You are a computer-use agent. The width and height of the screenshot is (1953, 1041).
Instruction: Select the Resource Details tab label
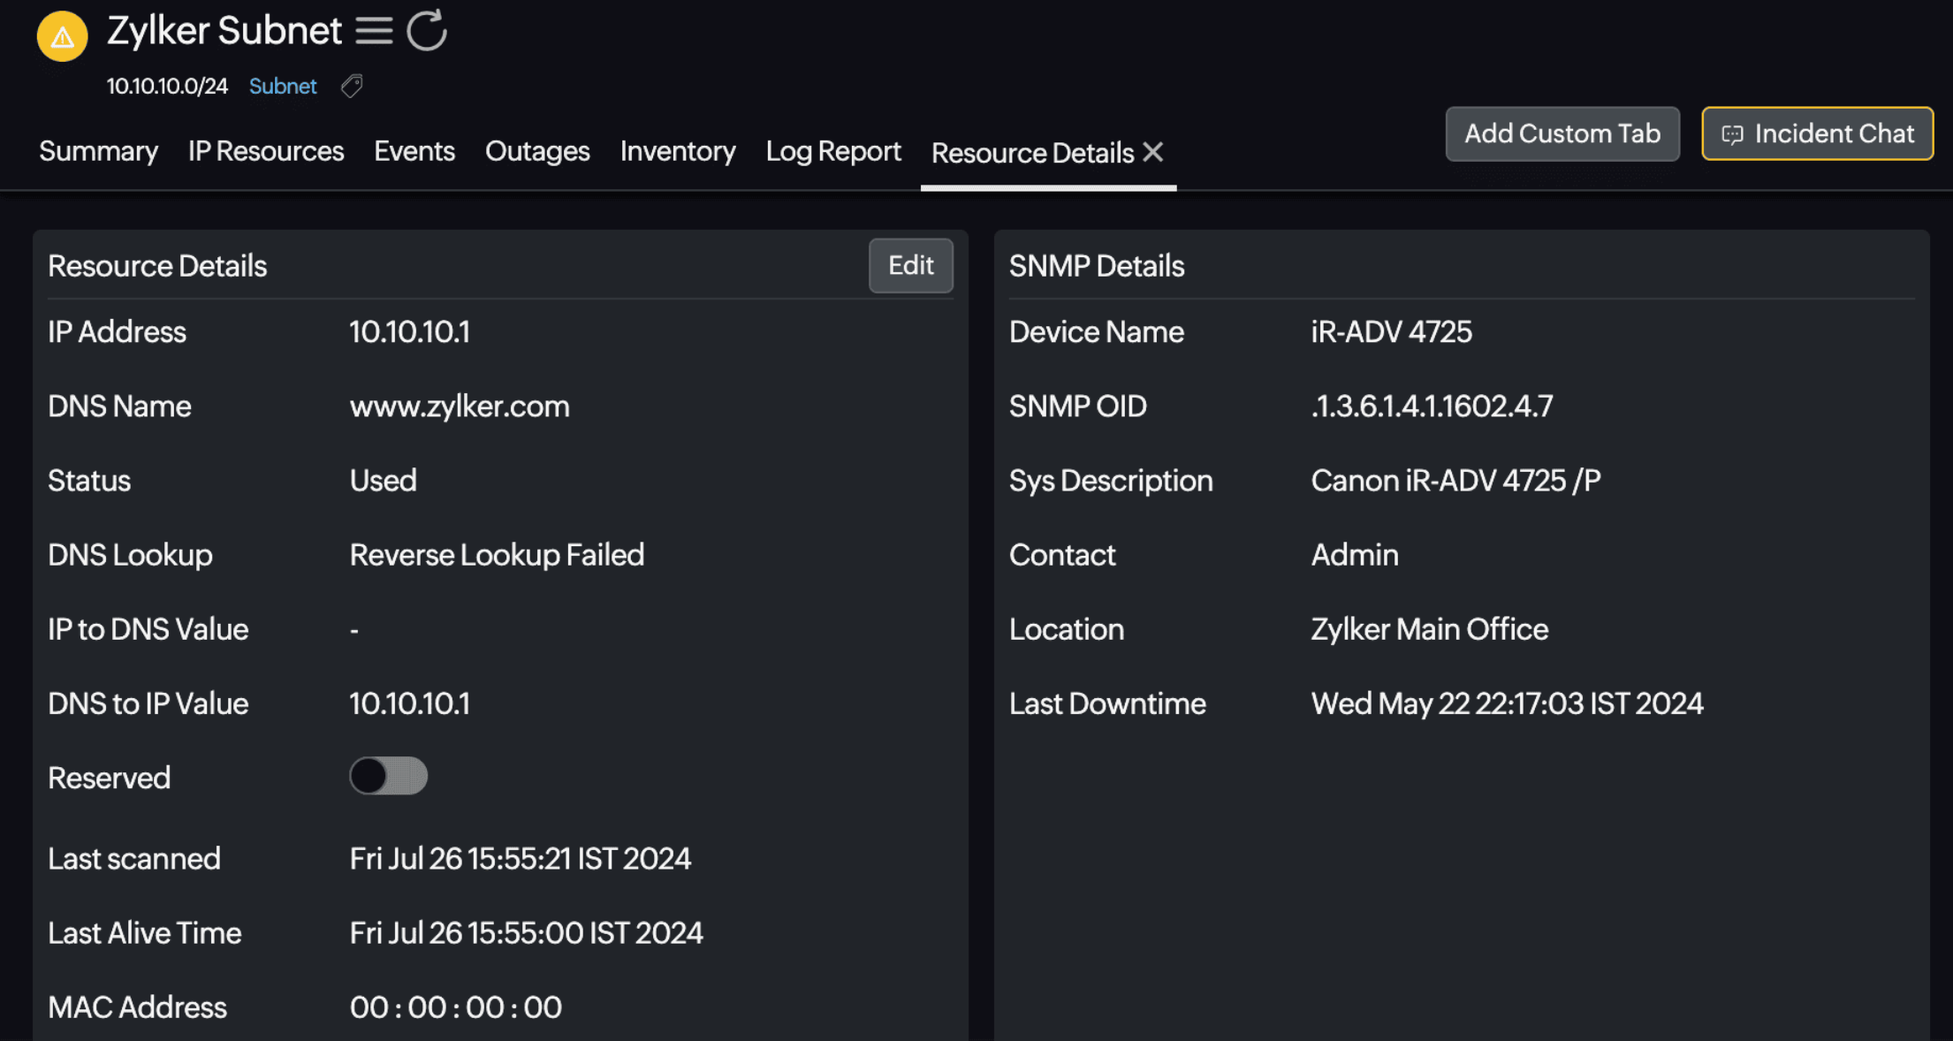click(x=1031, y=153)
